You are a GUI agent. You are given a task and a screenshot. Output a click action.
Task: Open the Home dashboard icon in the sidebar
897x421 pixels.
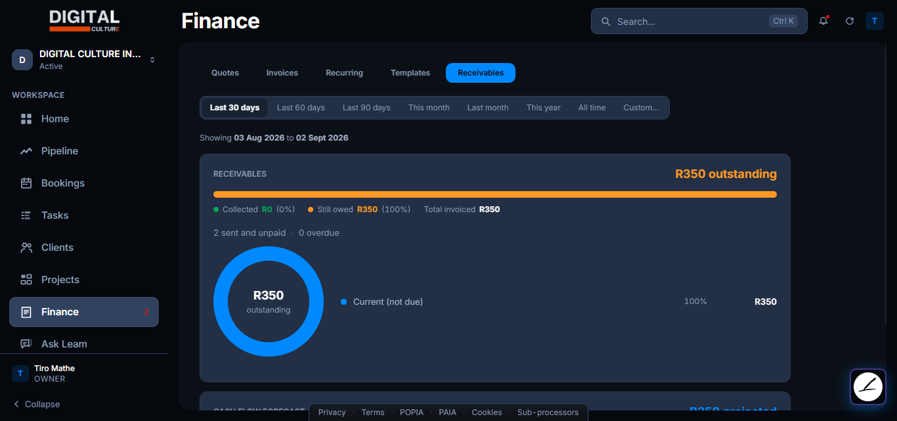[x=26, y=119]
